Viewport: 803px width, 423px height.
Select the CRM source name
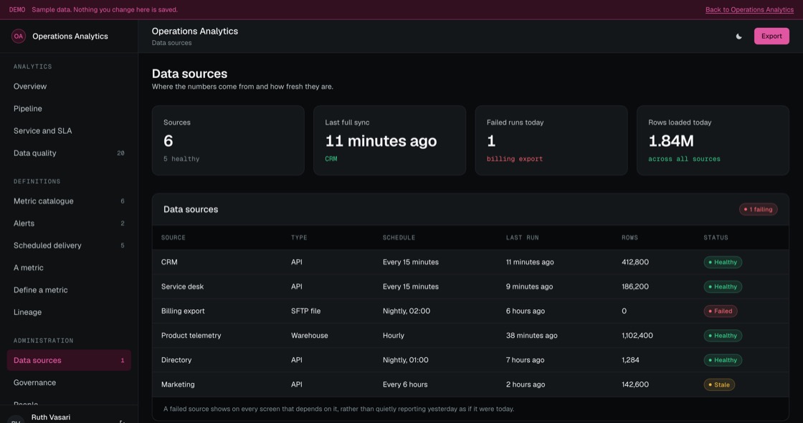pyautogui.click(x=169, y=262)
